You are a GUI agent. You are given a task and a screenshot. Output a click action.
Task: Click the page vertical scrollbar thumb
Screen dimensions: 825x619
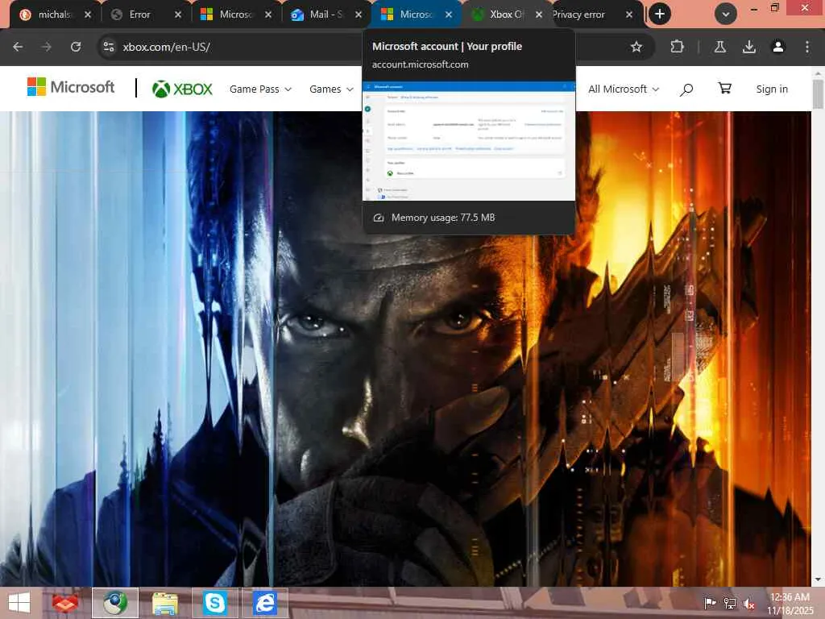(818, 93)
